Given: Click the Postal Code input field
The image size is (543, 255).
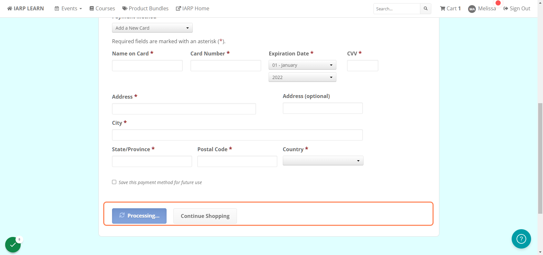Looking at the screenshot, I should click(237, 162).
